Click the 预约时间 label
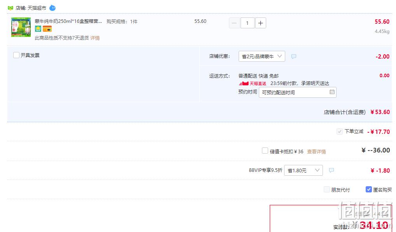 pos(248,92)
